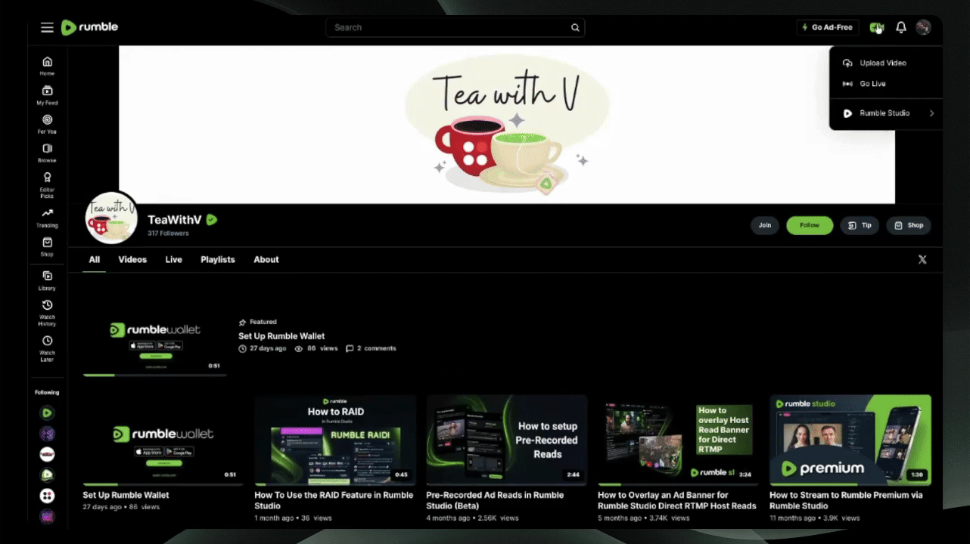Open the grid Set Up Rumble Wallet thumbnail
The width and height of the screenshot is (970, 544).
163,440
